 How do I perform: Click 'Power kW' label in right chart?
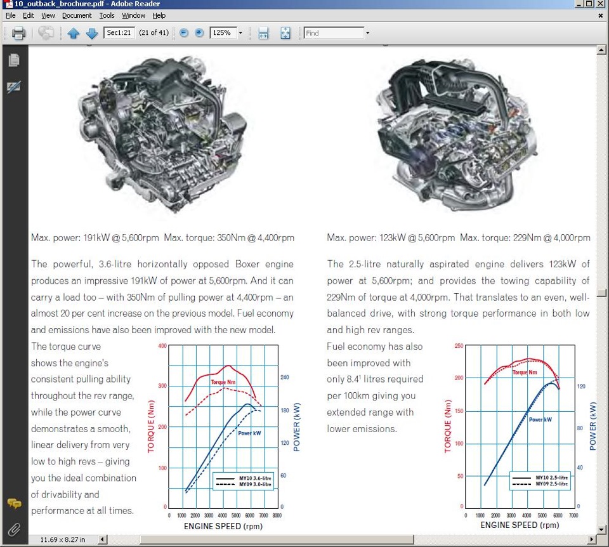(540, 419)
